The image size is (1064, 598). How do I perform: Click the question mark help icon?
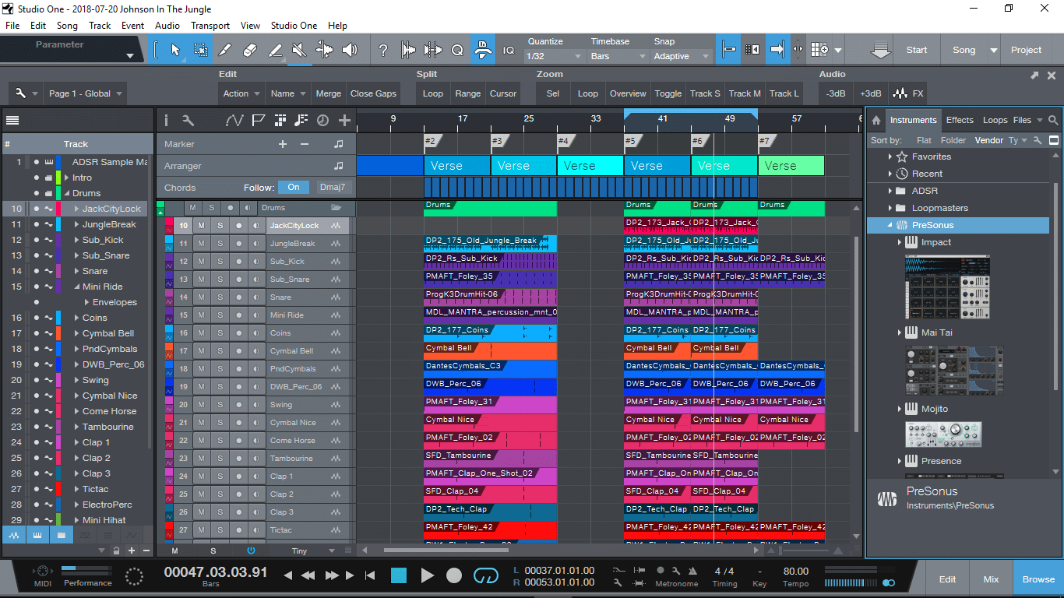click(x=382, y=50)
